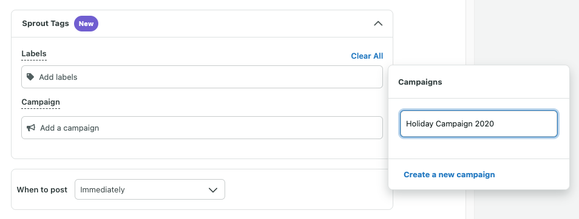Viewport: 579px width, 219px height.
Task: Focus the Add labels input field
Action: coord(202,77)
